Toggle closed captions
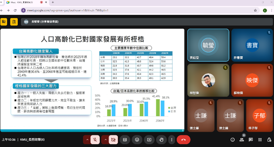 click(x=125, y=140)
